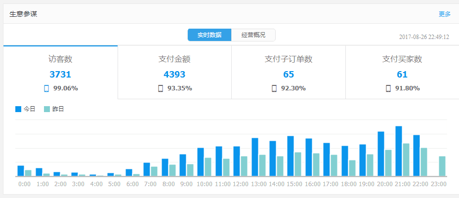459x198 pixels.
Task: Click the teal 昨日 legend color square
Action: tap(47, 109)
